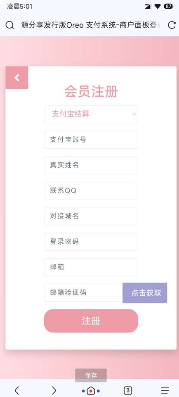Select the 真实姓名 text field
Viewport: 179px width, 397px height.
coord(91,165)
